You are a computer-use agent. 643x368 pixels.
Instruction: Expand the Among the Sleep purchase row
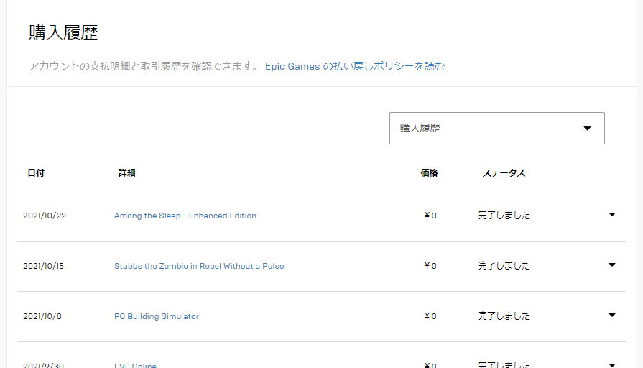tap(612, 215)
